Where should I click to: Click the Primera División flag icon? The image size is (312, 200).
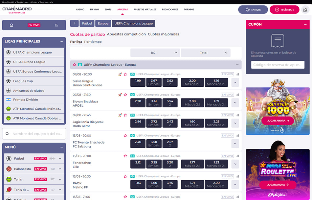[x=9, y=100]
